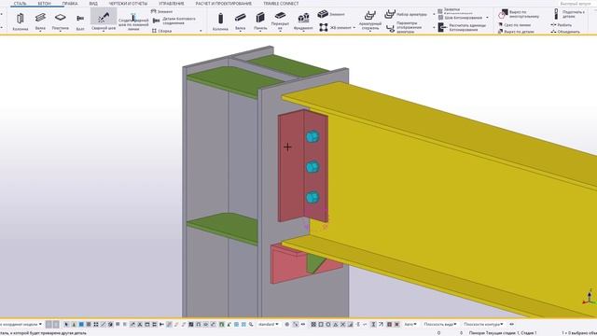The image size is (597, 336).
Task: Pick the top cyan bolt
Action: [x=312, y=137]
